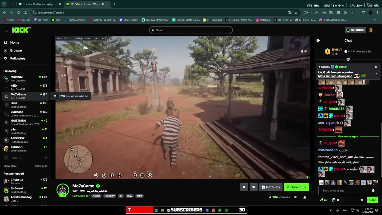Open TurkixG1 channel in Following list
The height and width of the screenshot is (215, 382).
coord(25,149)
